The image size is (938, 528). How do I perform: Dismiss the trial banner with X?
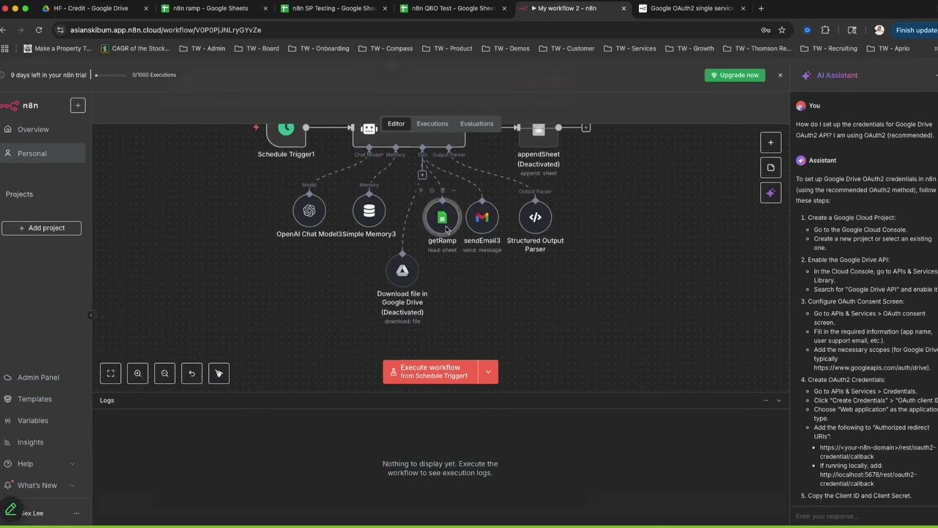pyautogui.click(x=780, y=75)
